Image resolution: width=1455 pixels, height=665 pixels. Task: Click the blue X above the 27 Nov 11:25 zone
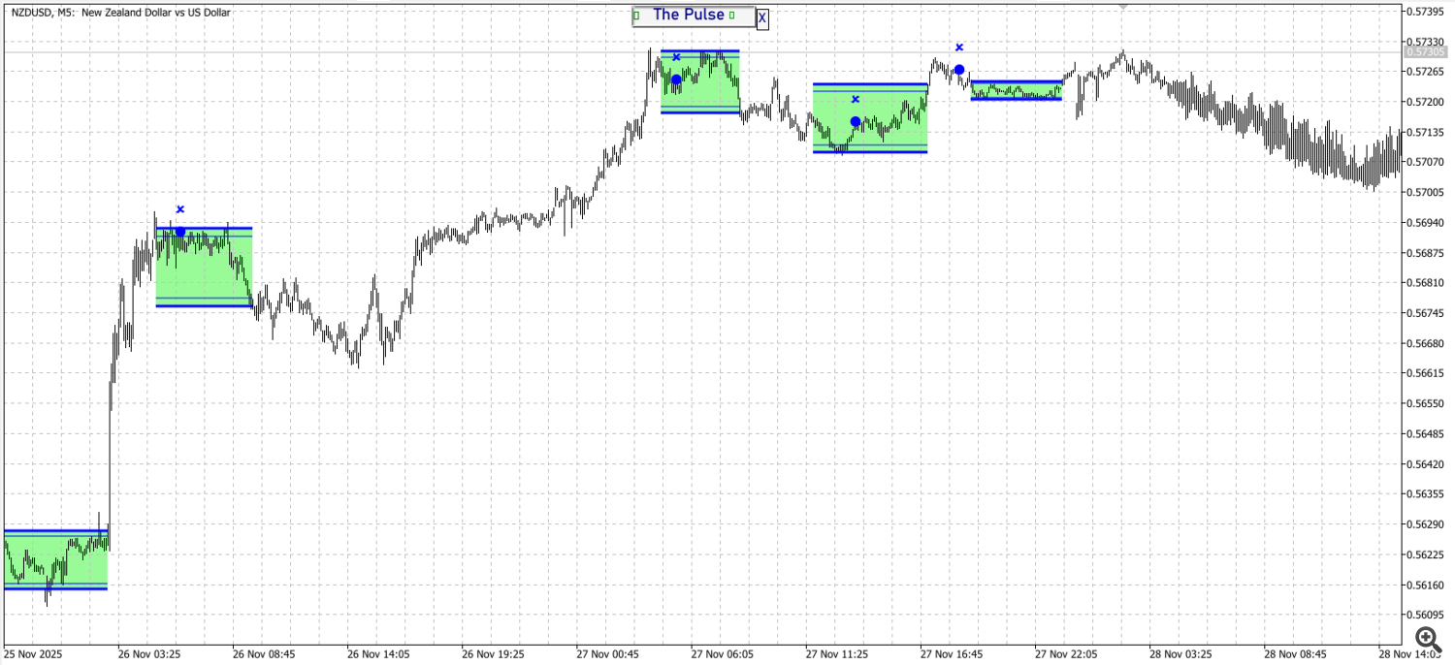855,98
